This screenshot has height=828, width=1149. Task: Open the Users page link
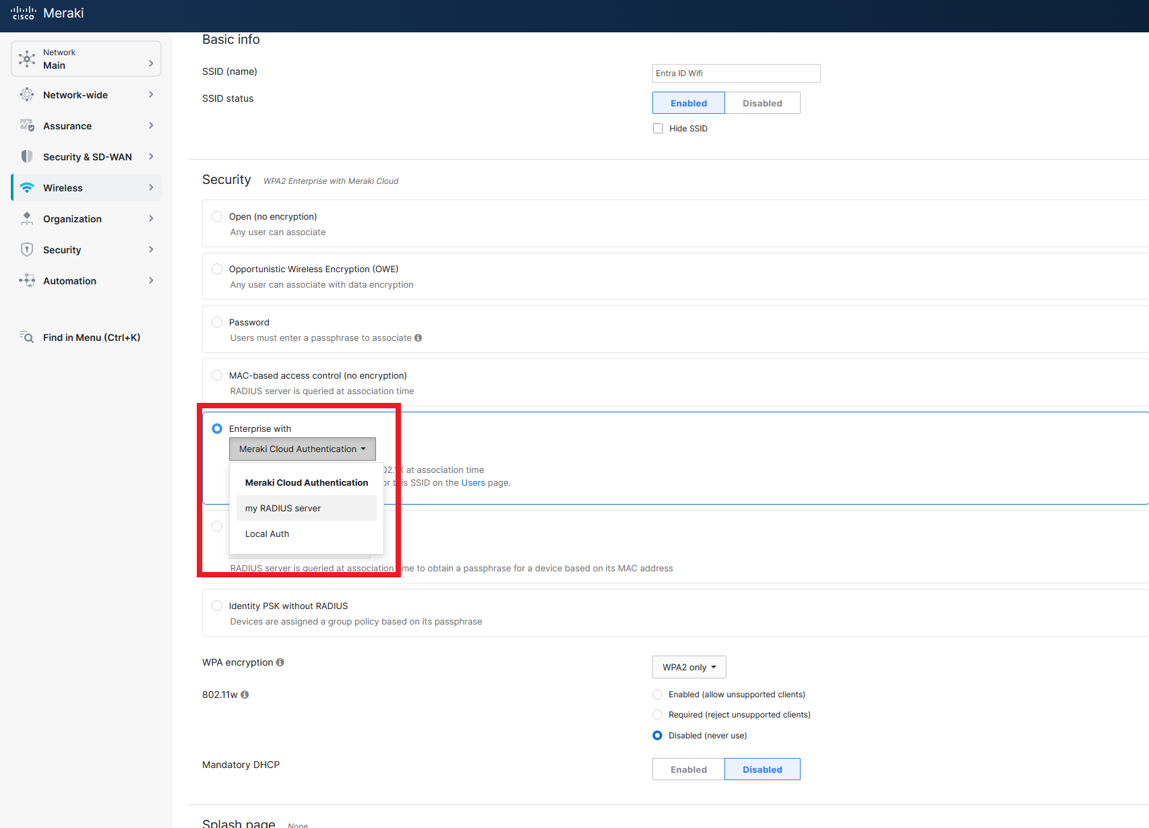point(473,483)
